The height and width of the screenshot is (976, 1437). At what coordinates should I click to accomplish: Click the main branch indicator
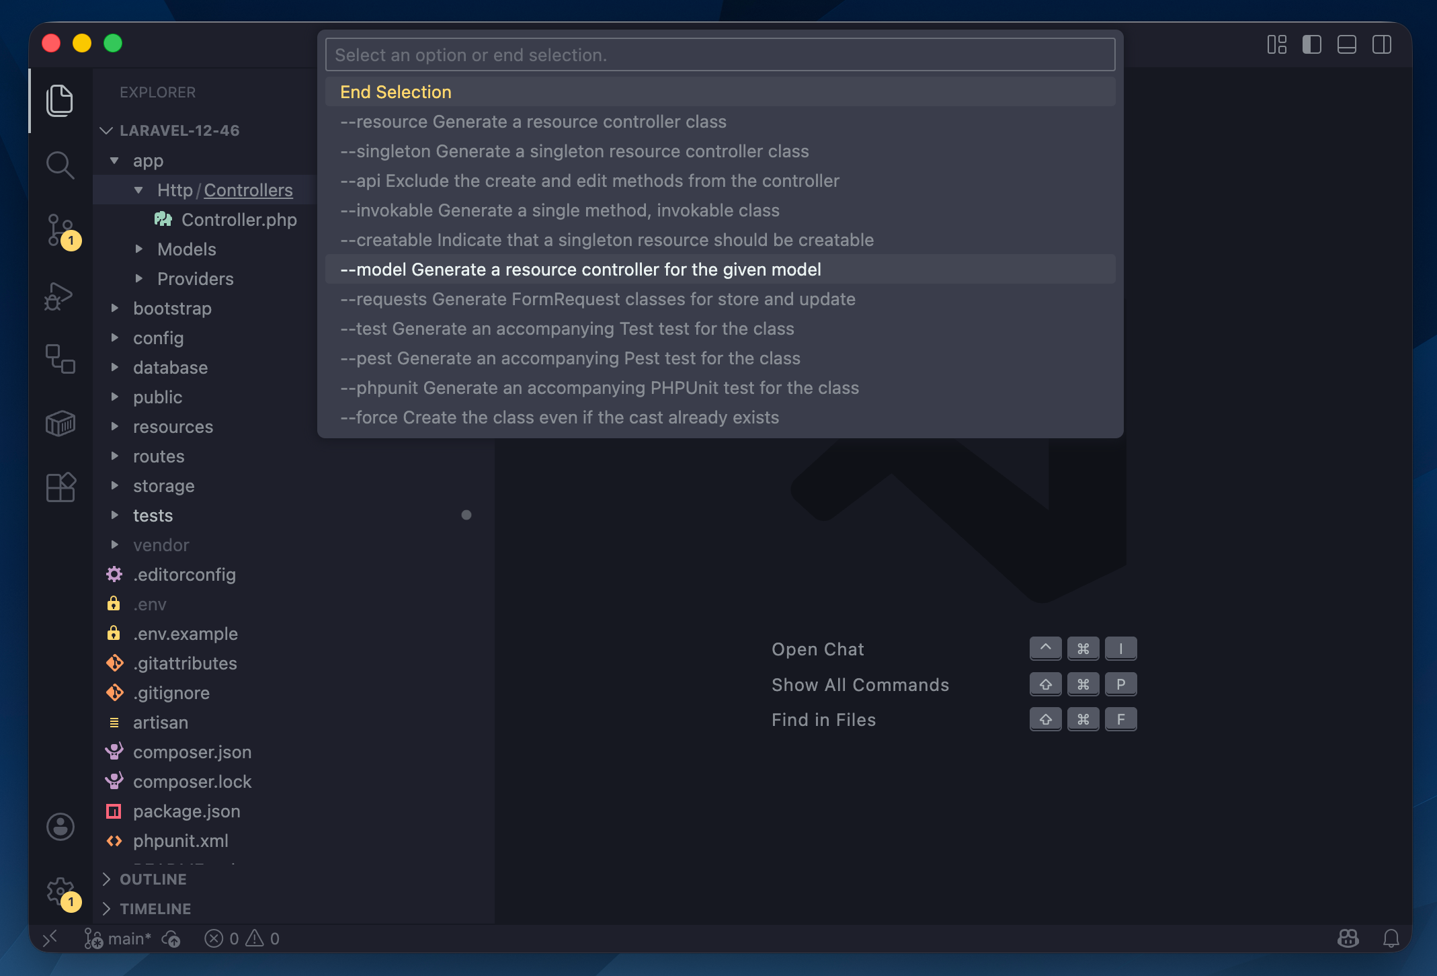point(128,938)
